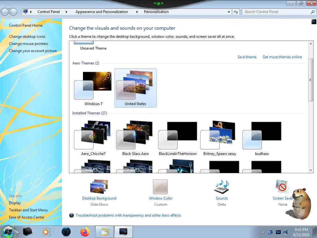Image resolution: width=317 pixels, height=238 pixels.
Task: Expand arrow before Control Panel breadcrumb
Action: click(31, 12)
